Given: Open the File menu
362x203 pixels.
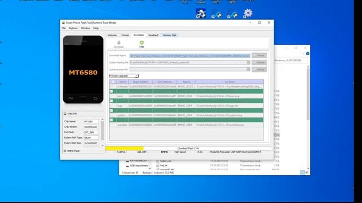Looking at the screenshot, I should tap(63, 28).
